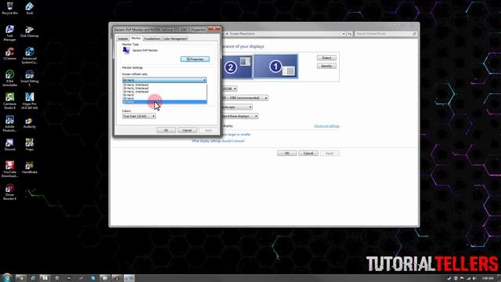Open the Windows Start menu orb

pyautogui.click(x=6, y=277)
